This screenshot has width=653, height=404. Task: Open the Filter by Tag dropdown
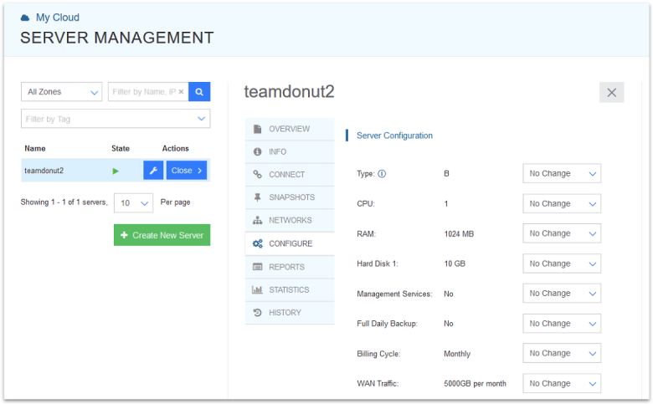click(x=116, y=119)
